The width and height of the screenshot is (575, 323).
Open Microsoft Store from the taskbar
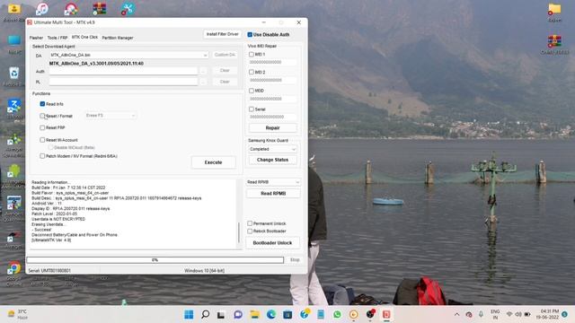point(287,314)
